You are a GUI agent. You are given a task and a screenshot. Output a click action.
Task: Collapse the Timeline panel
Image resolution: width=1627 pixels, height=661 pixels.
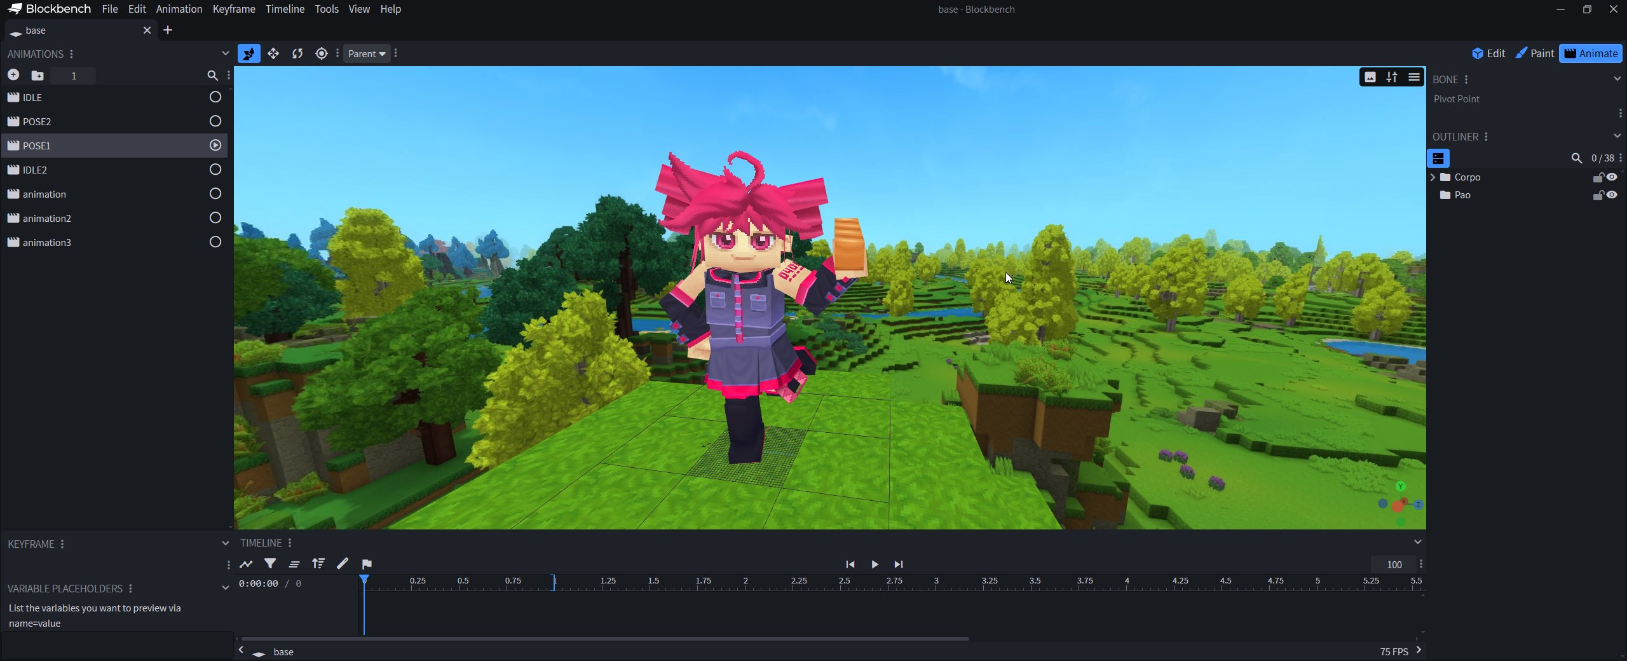point(1417,542)
